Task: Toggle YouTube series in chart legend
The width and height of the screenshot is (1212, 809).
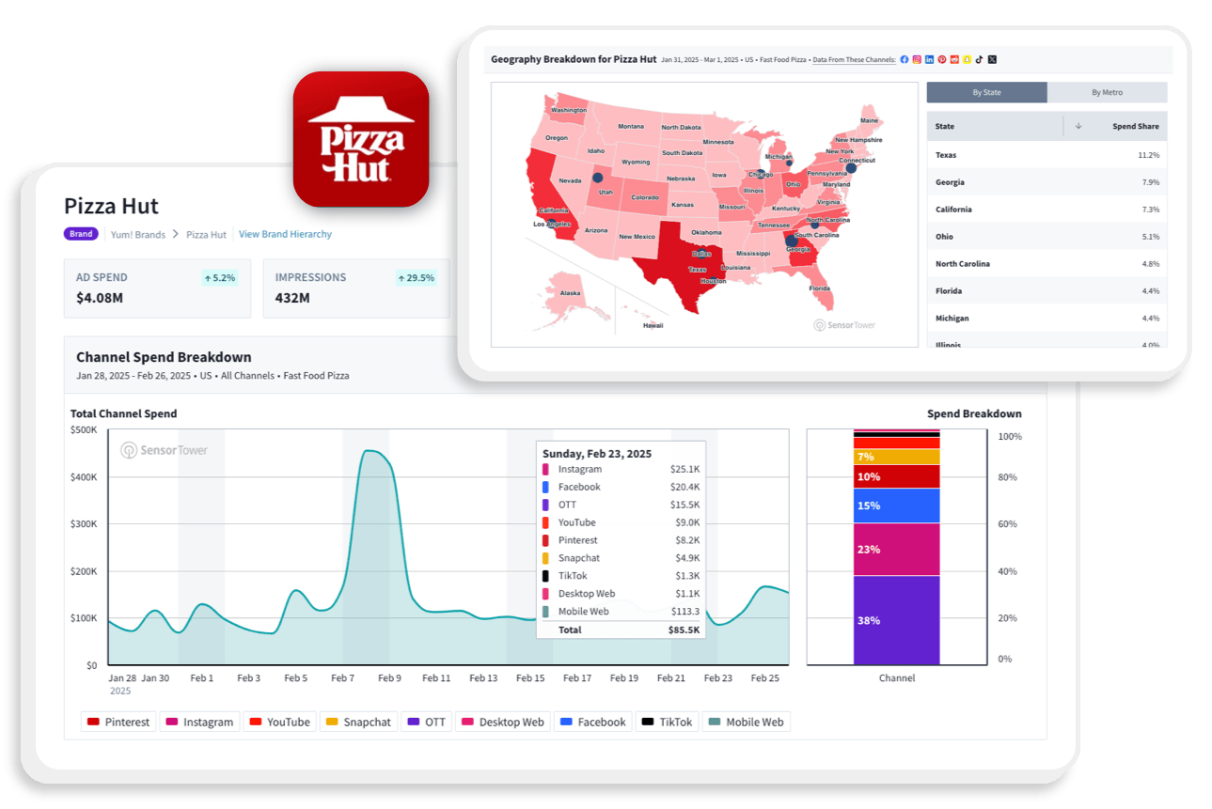Action: click(x=279, y=722)
